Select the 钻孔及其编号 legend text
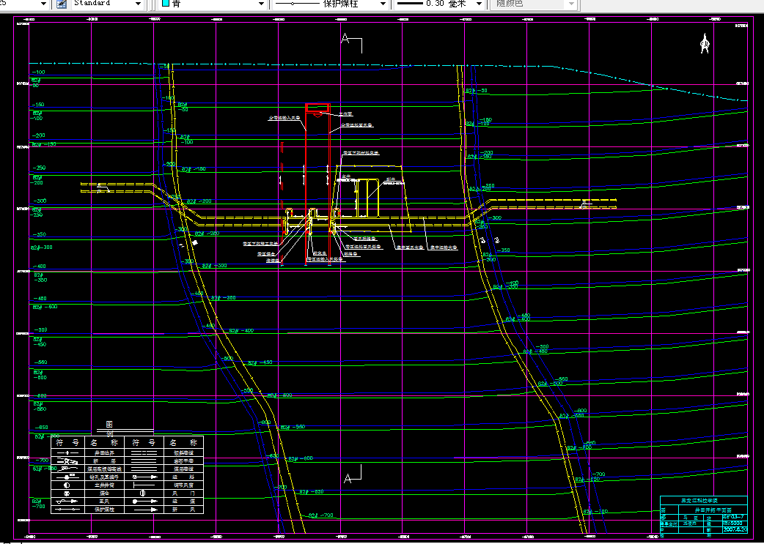764x544 pixels. tap(104, 477)
